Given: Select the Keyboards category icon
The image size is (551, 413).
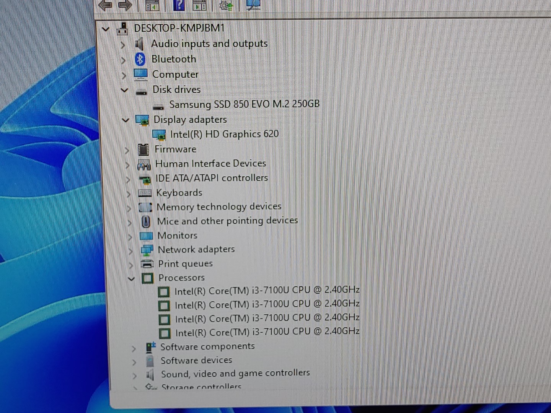Looking at the screenshot, I should pos(145,193).
